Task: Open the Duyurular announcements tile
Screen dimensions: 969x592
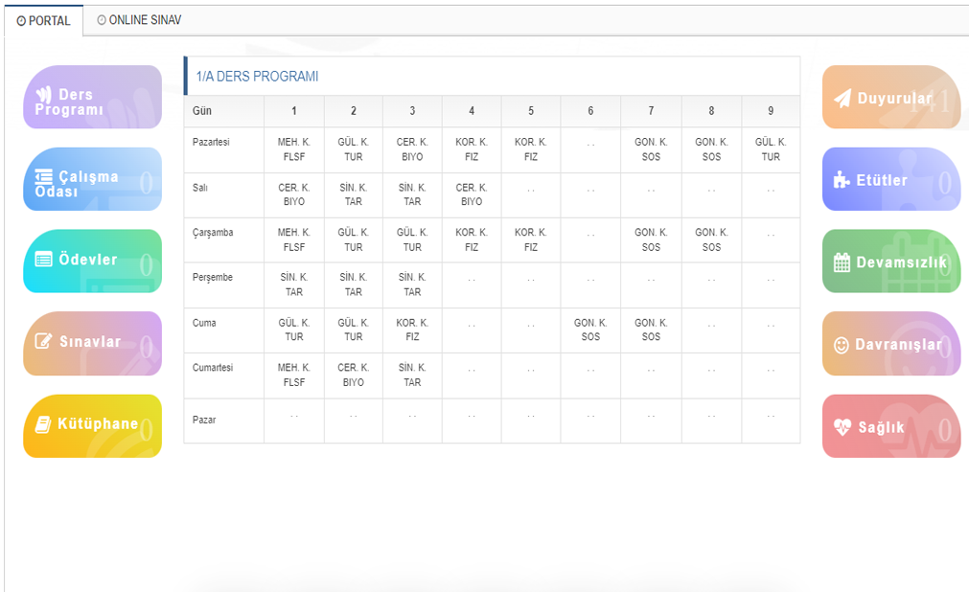Action: coord(890,98)
